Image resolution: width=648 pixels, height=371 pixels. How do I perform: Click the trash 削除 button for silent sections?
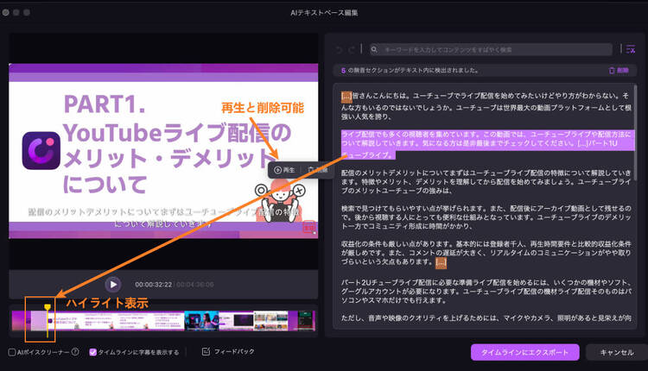[619, 71]
